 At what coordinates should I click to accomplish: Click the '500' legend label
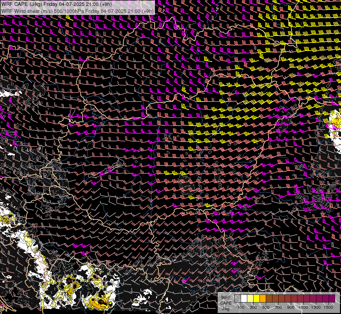coord(266,307)
